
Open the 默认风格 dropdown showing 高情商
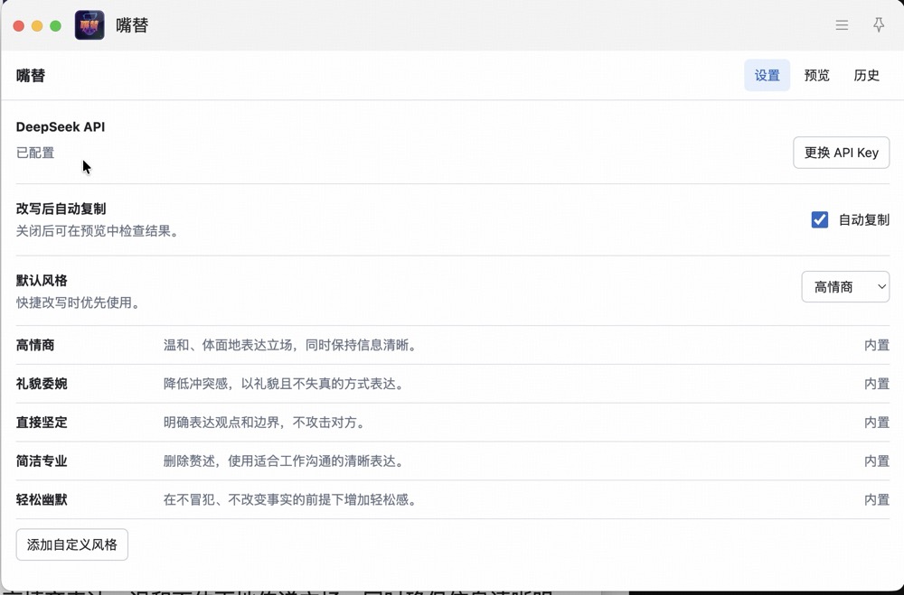[845, 286]
